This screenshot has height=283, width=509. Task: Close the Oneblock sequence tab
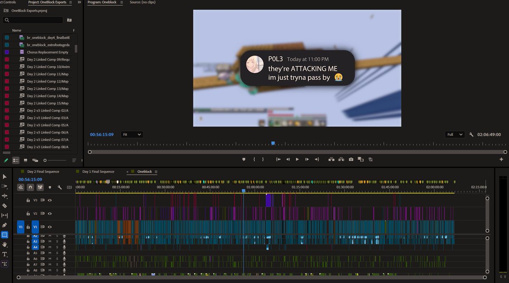tap(128, 172)
